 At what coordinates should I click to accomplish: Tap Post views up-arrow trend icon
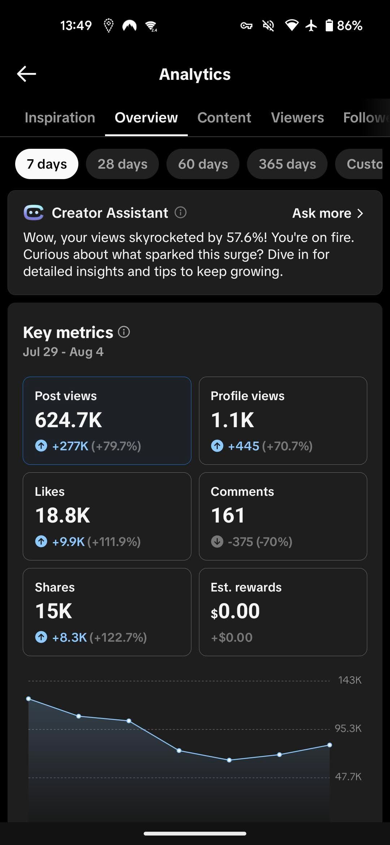coord(41,446)
